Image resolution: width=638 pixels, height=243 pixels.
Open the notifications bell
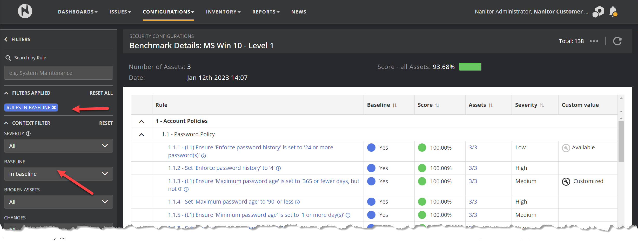(x=613, y=12)
